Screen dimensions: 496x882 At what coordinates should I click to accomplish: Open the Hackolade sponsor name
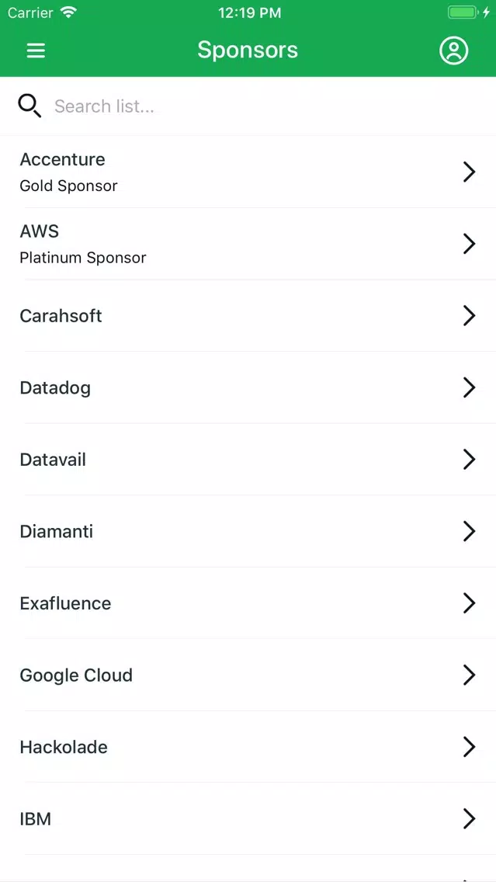click(64, 747)
